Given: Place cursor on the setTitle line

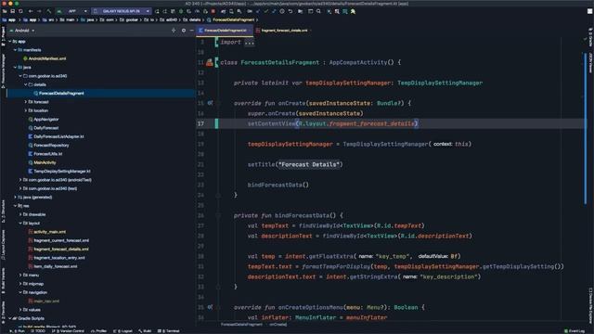Looking at the screenshot, I should (295, 165).
